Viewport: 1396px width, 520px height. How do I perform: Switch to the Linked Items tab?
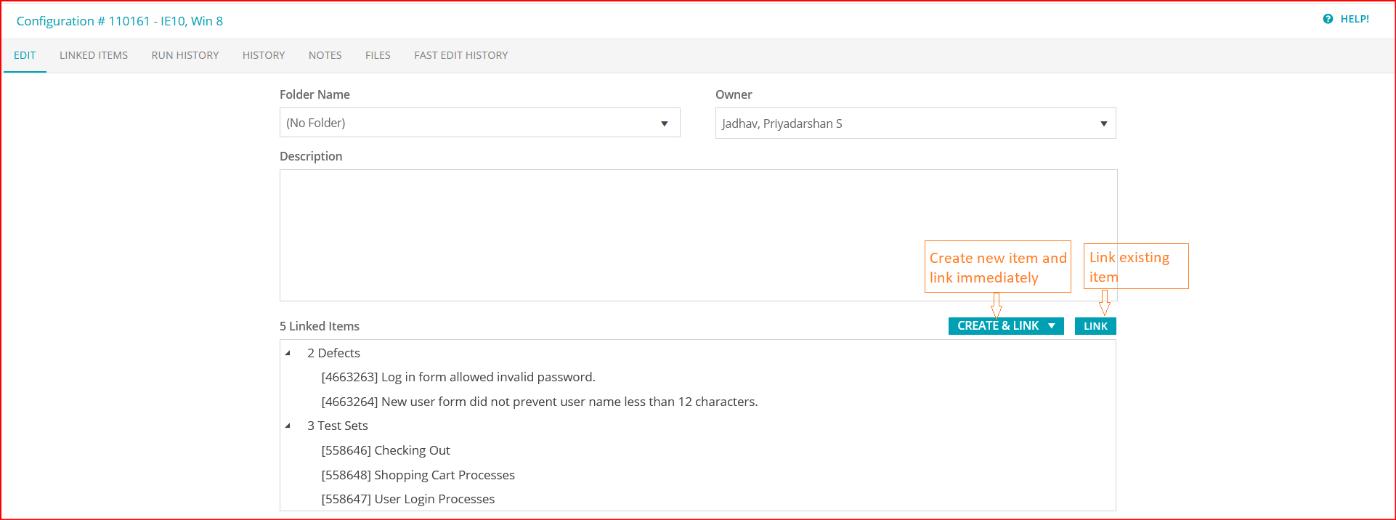click(x=94, y=55)
